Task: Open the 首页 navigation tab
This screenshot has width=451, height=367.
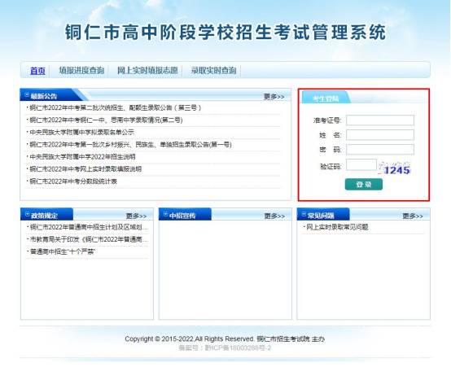Action: [37, 71]
